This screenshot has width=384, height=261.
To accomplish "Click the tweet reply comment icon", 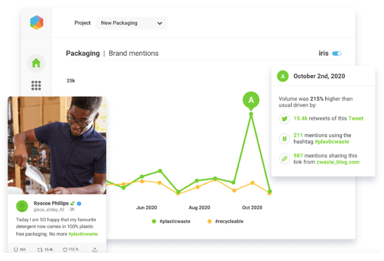I will click(x=16, y=249).
